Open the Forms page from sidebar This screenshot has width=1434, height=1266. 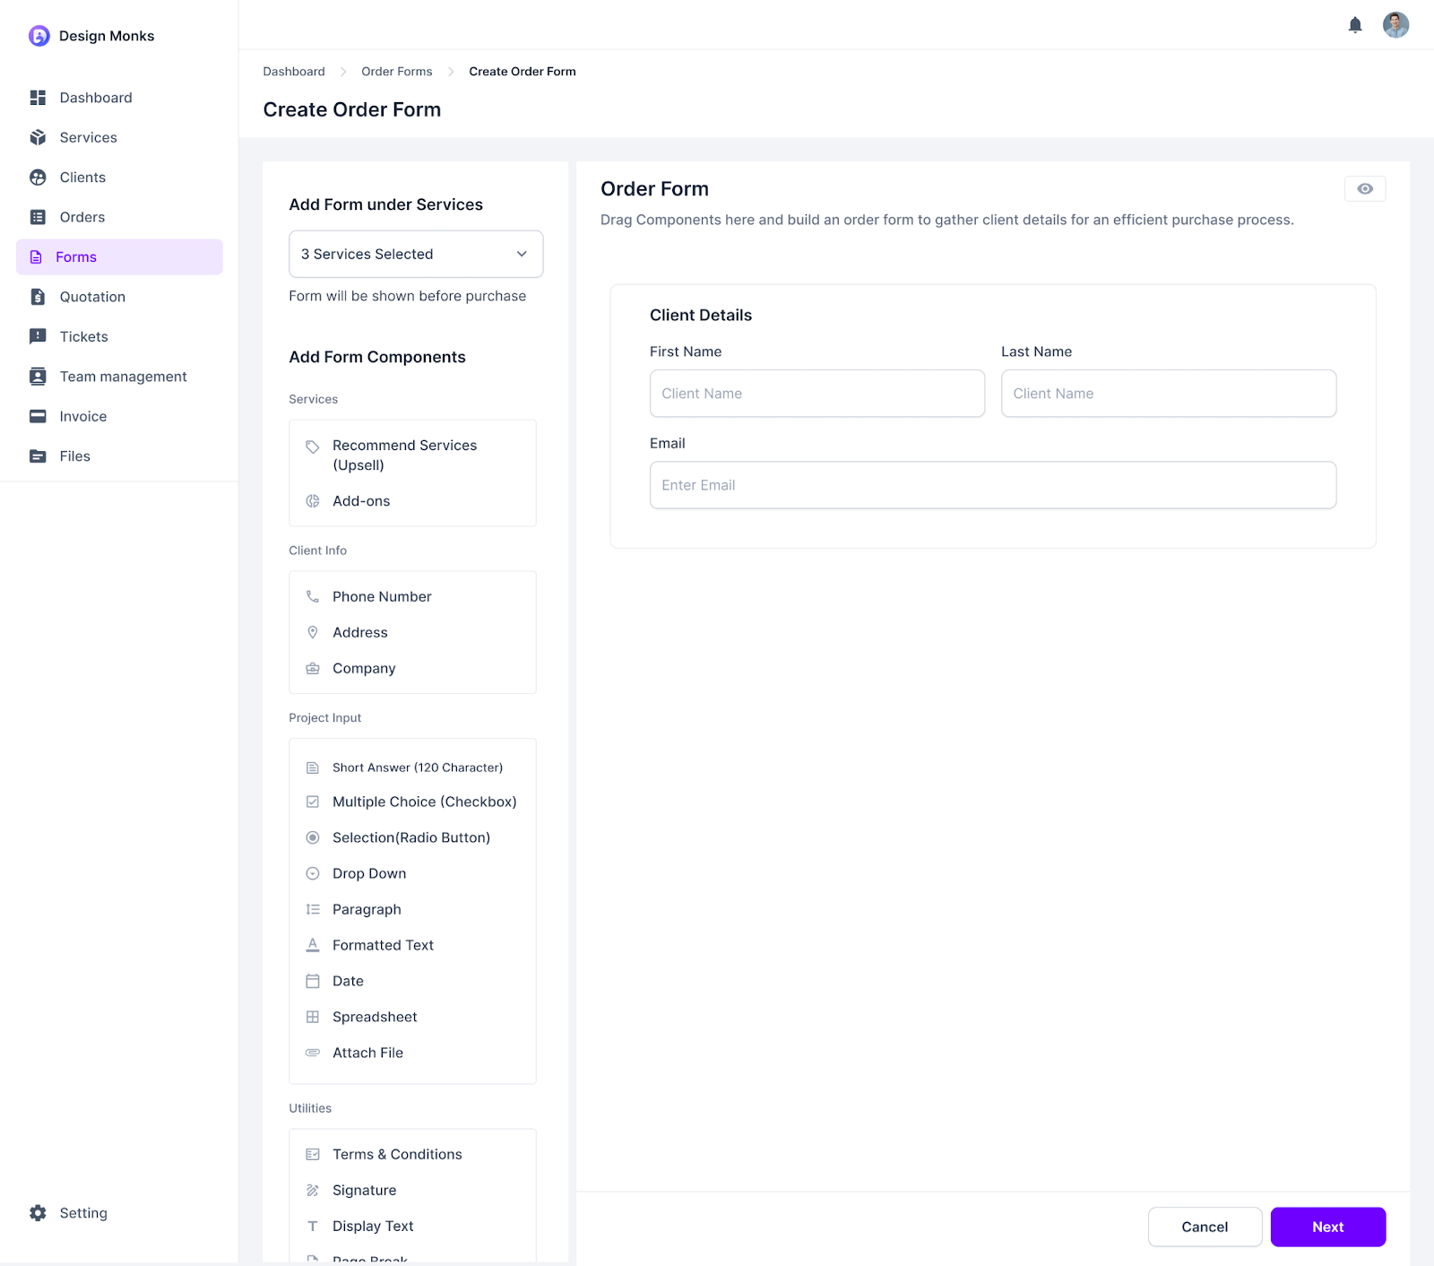76,256
